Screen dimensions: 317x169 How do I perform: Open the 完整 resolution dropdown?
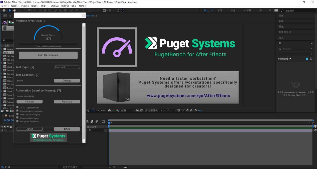128,110
